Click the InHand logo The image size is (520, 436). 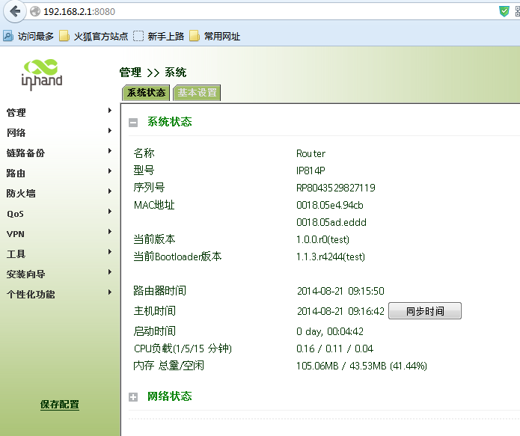(42, 73)
